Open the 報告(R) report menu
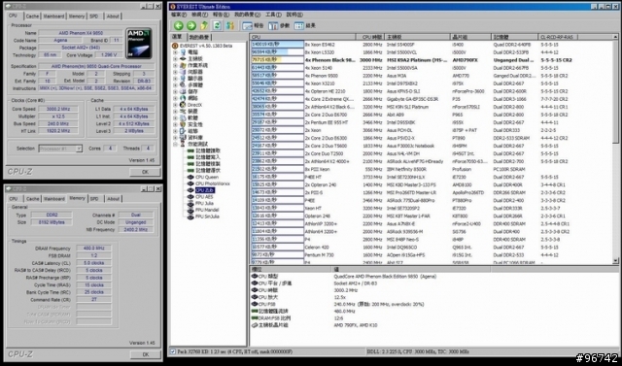The image size is (622, 366). coord(221,15)
